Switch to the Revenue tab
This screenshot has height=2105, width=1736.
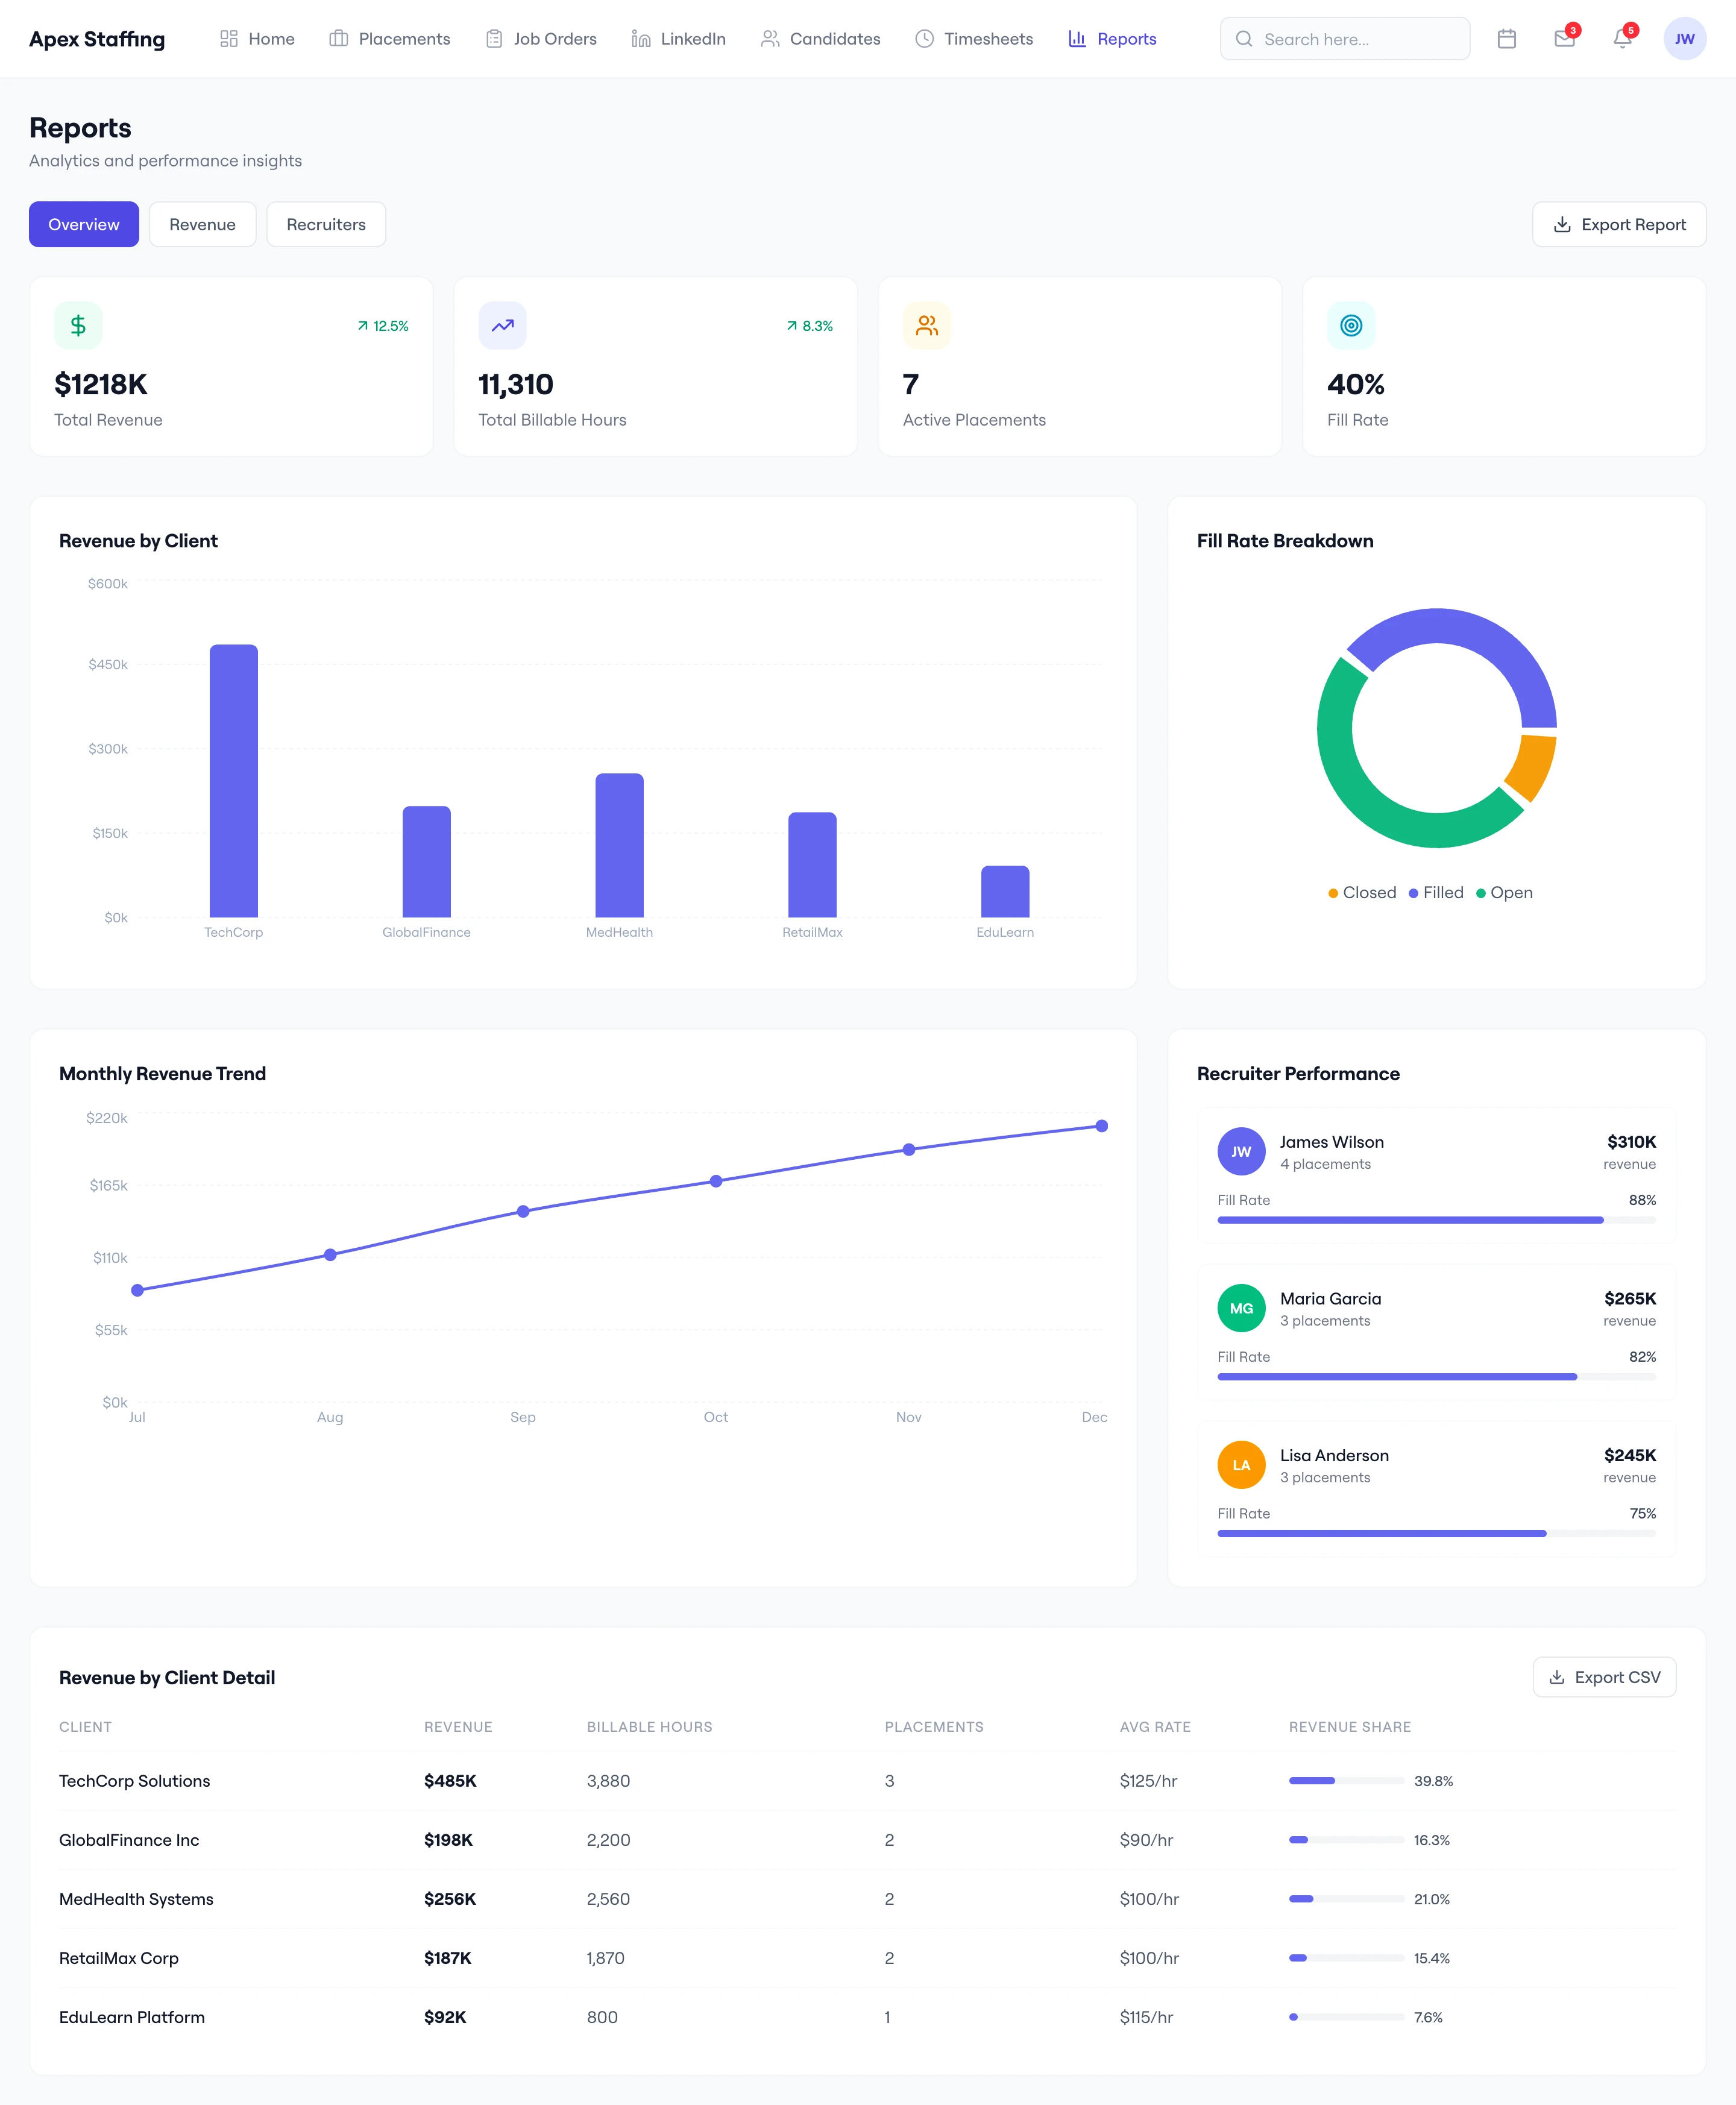[x=202, y=224]
